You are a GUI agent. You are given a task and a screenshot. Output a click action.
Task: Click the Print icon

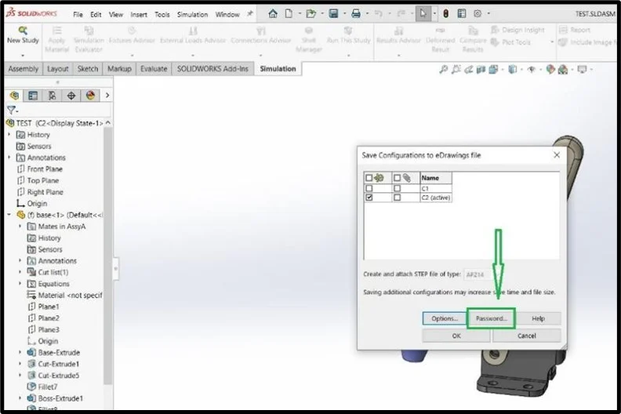(356, 14)
